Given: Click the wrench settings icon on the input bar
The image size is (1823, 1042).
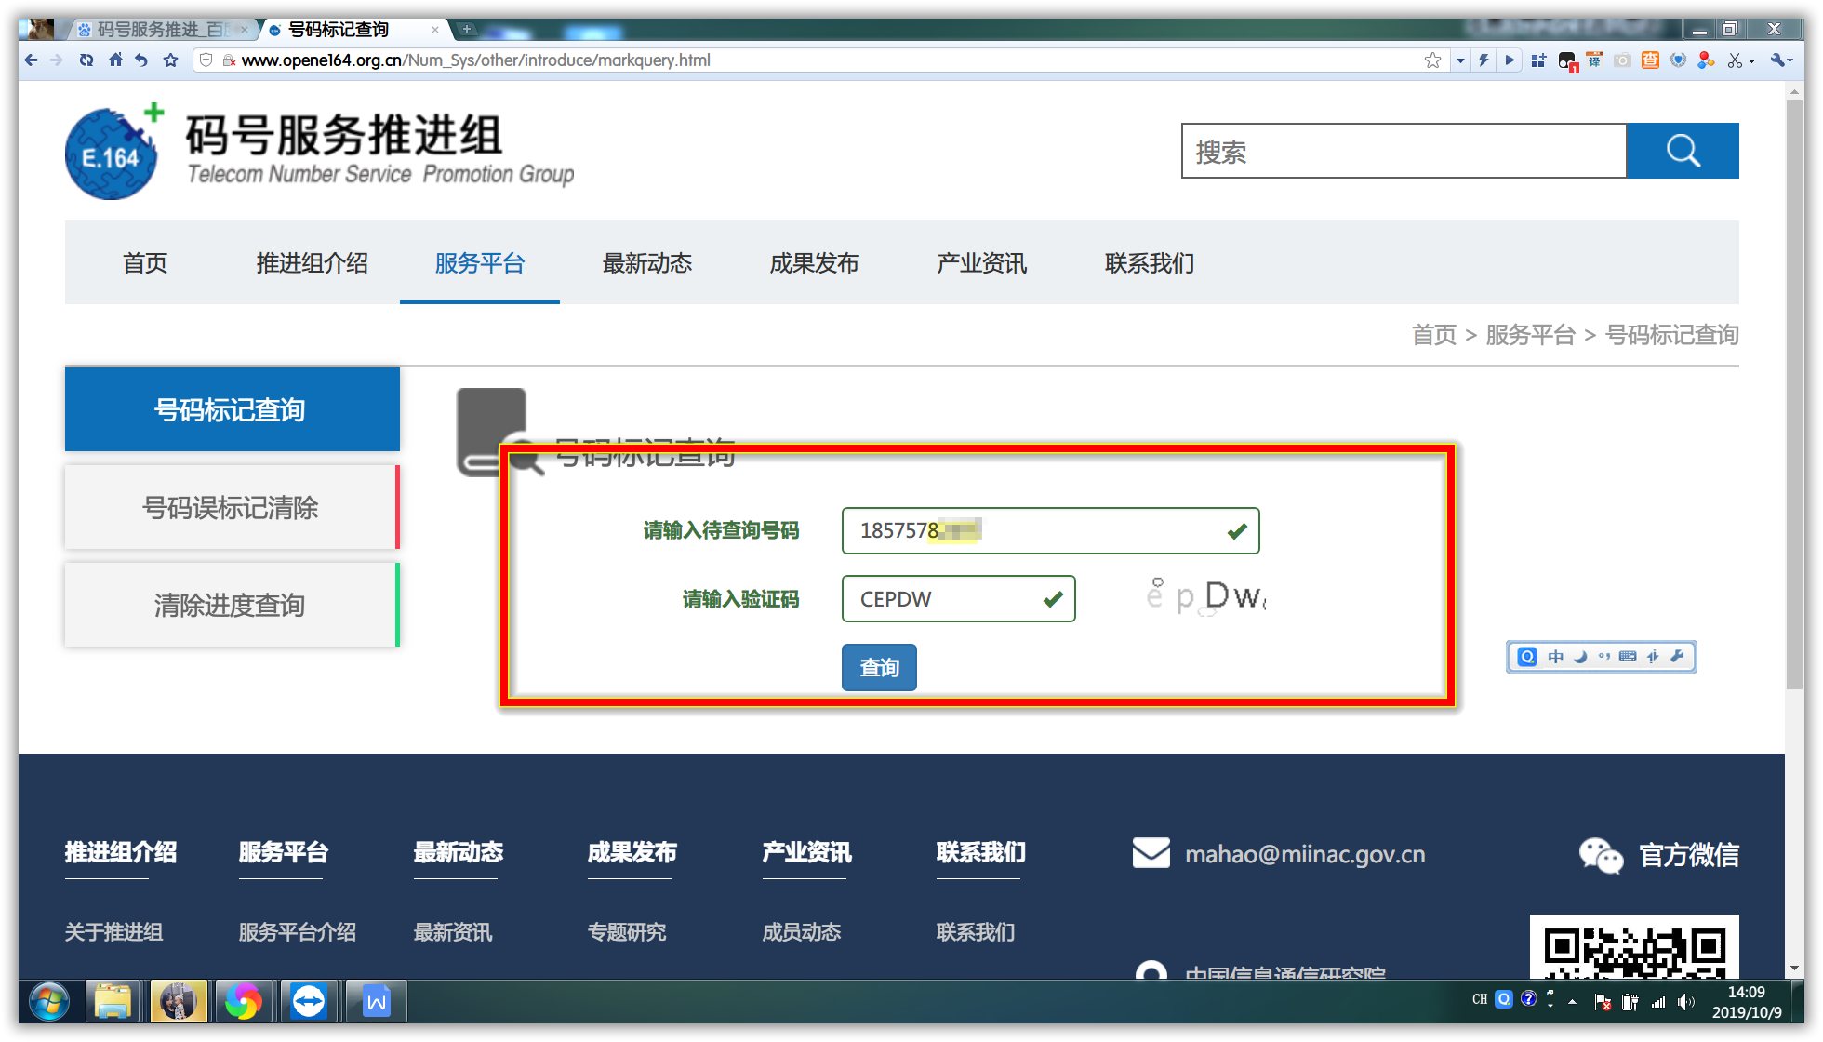Looking at the screenshot, I should pyautogui.click(x=1677, y=656).
